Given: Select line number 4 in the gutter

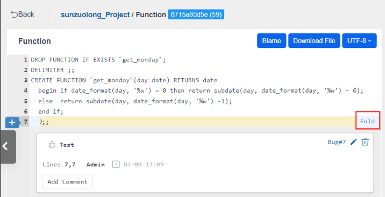Looking at the screenshot, I should pos(25,90).
